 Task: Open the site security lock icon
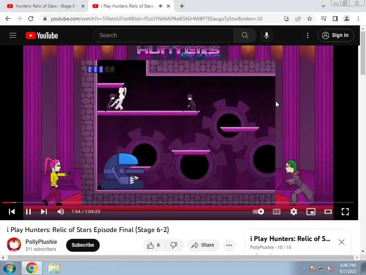point(45,19)
